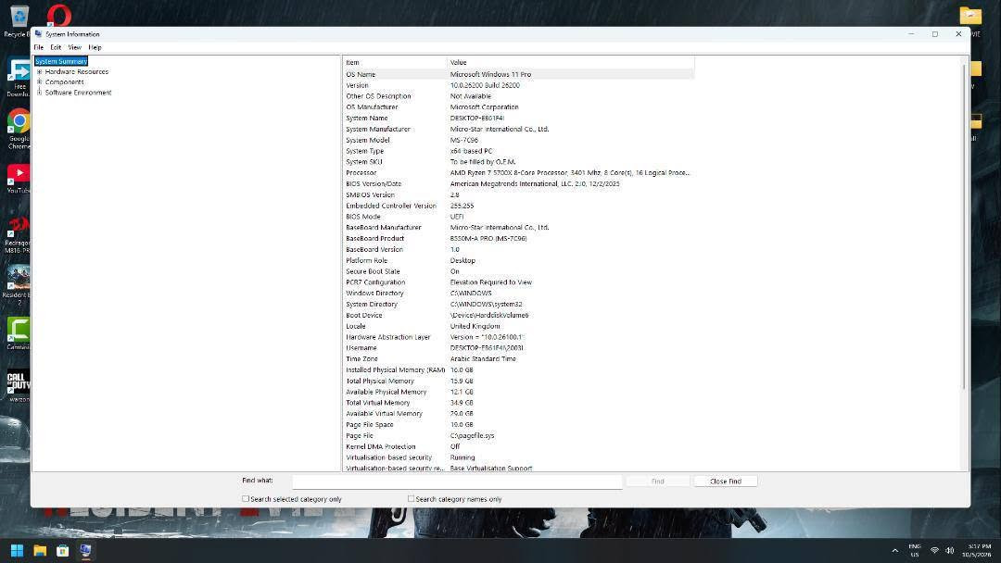Viewport: 1001px width, 563px height.
Task: Open the volume tray icon
Action: (949, 551)
